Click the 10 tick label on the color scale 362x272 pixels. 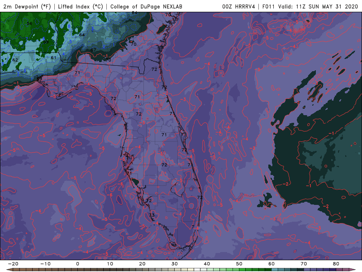click(110, 264)
